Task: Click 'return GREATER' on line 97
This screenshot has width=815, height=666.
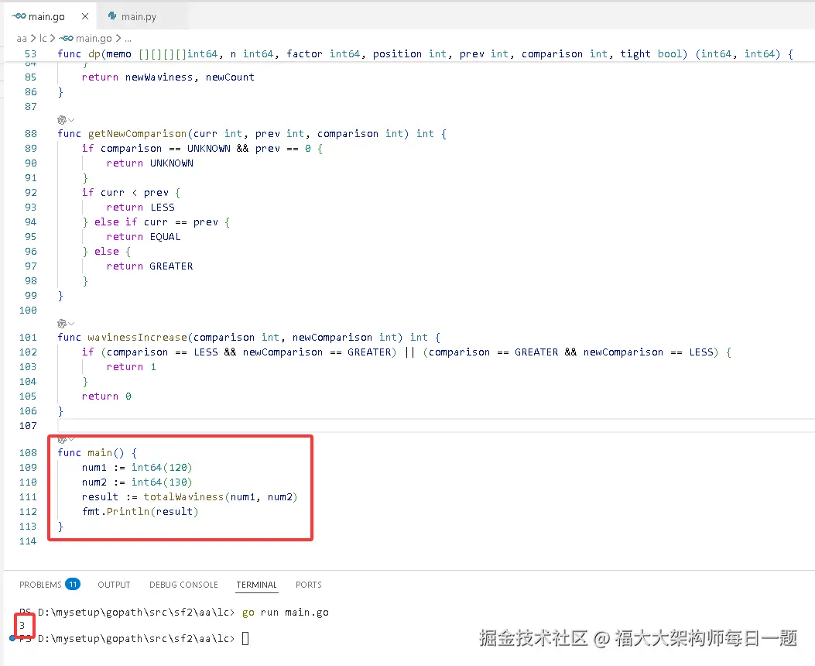Action: pos(149,266)
